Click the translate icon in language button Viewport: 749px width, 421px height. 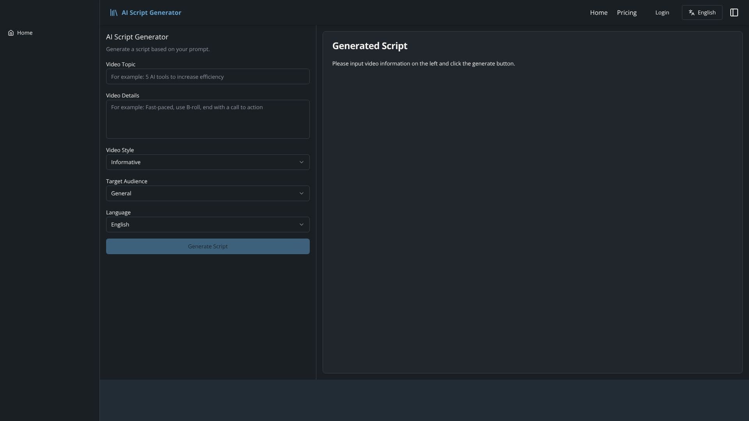tap(691, 12)
